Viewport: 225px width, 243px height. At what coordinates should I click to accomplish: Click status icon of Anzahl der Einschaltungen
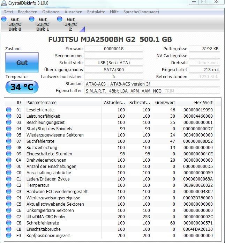click(x=9, y=166)
